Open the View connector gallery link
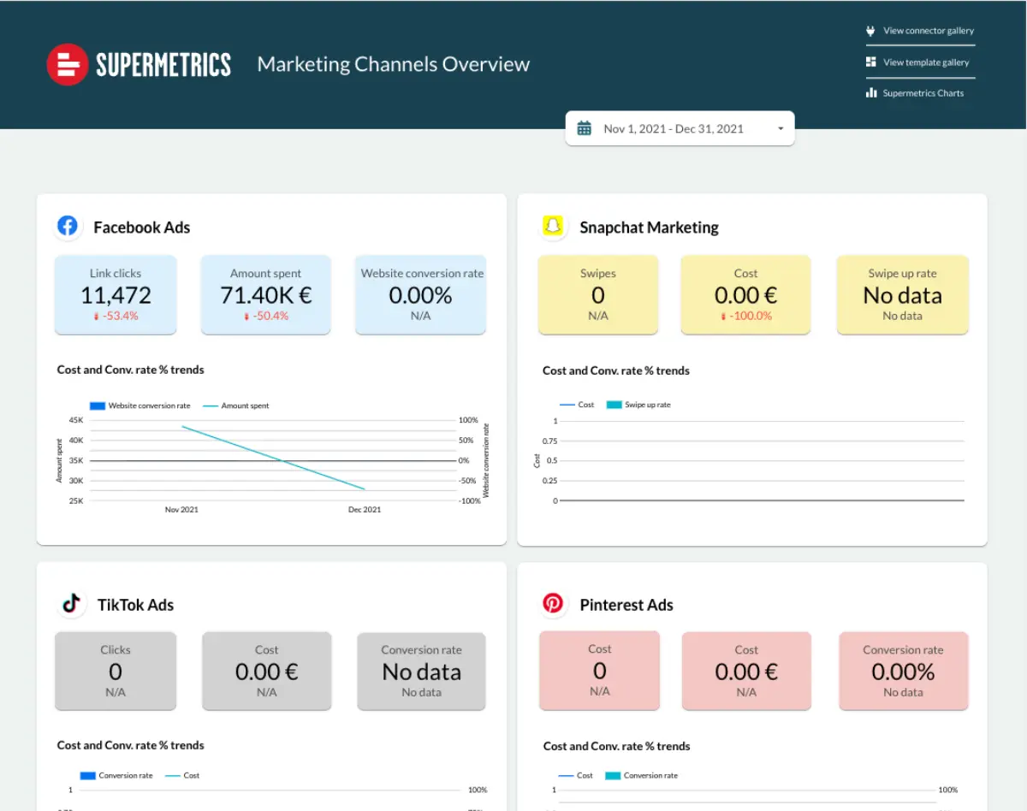1027x811 pixels. (929, 31)
